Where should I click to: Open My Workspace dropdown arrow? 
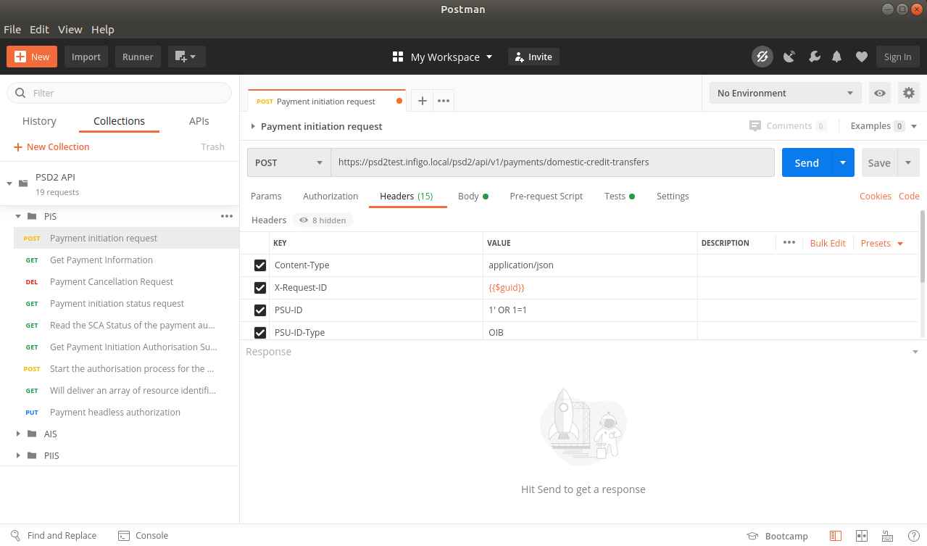[x=489, y=57]
